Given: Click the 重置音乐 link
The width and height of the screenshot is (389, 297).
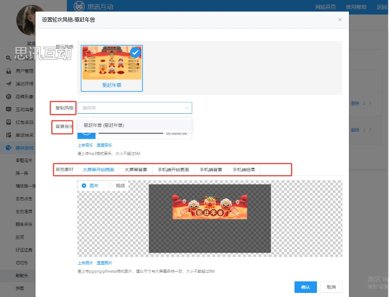Looking at the screenshot, I should pos(104,145).
